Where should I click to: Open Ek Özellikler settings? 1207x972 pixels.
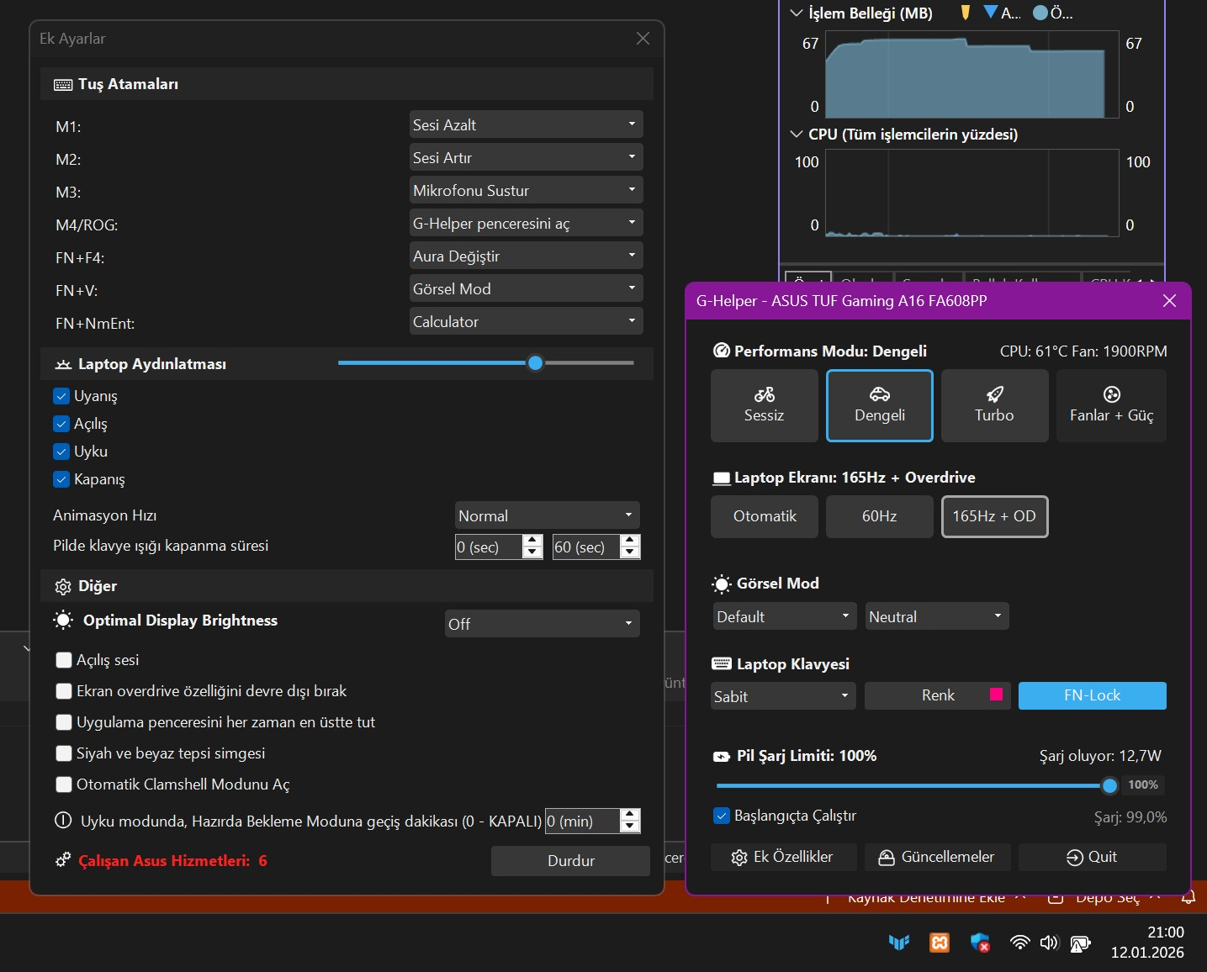(784, 857)
